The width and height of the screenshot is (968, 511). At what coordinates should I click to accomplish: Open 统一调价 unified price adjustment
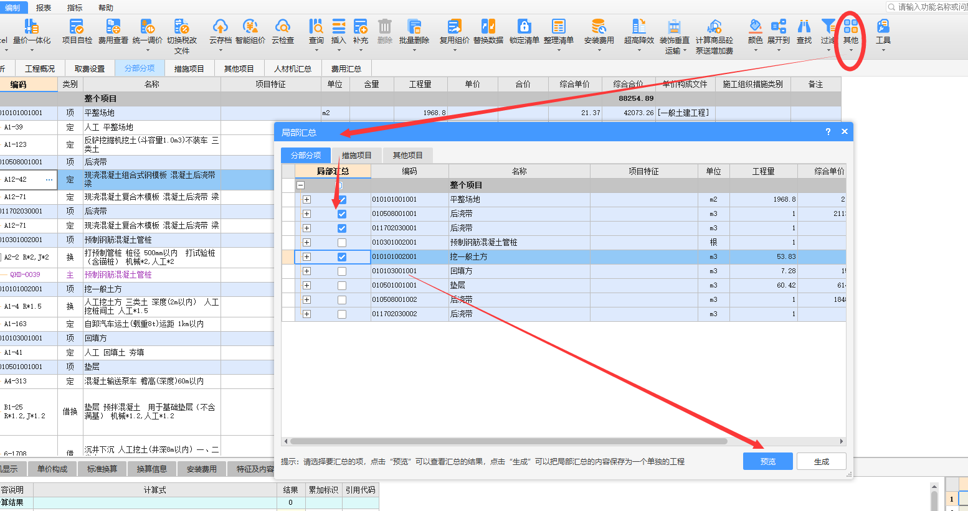tap(148, 31)
